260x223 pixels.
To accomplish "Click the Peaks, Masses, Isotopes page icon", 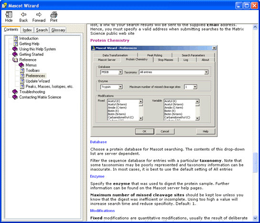I will pyautogui.click(x=22, y=86).
